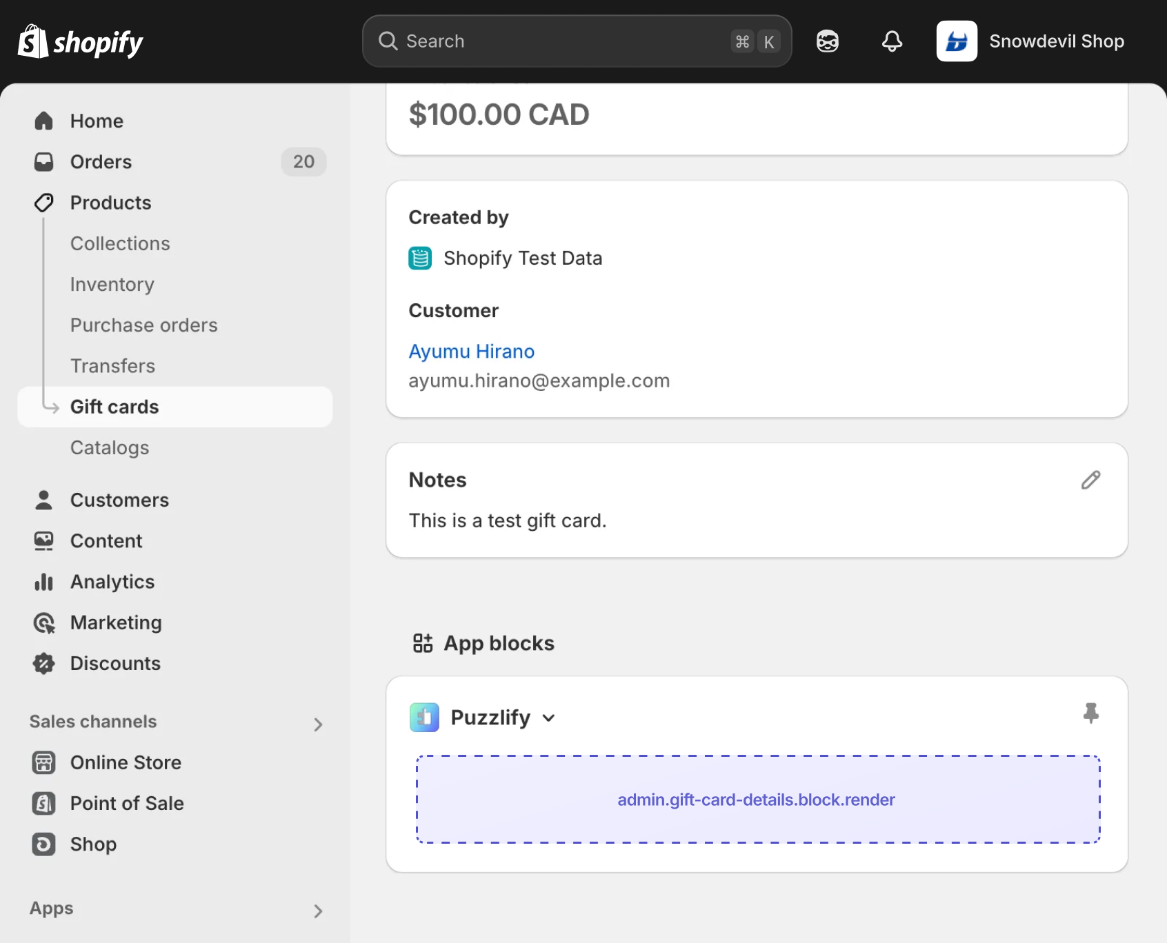Select Gift cards in sidebar
Screen dimensions: 1167x943
175,407
